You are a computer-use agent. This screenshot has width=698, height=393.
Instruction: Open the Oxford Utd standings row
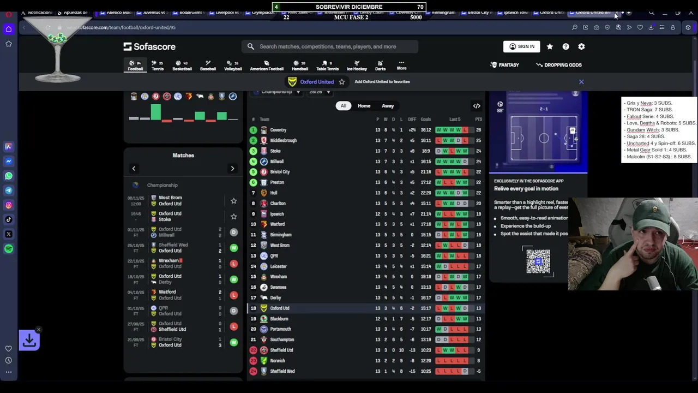click(366, 308)
